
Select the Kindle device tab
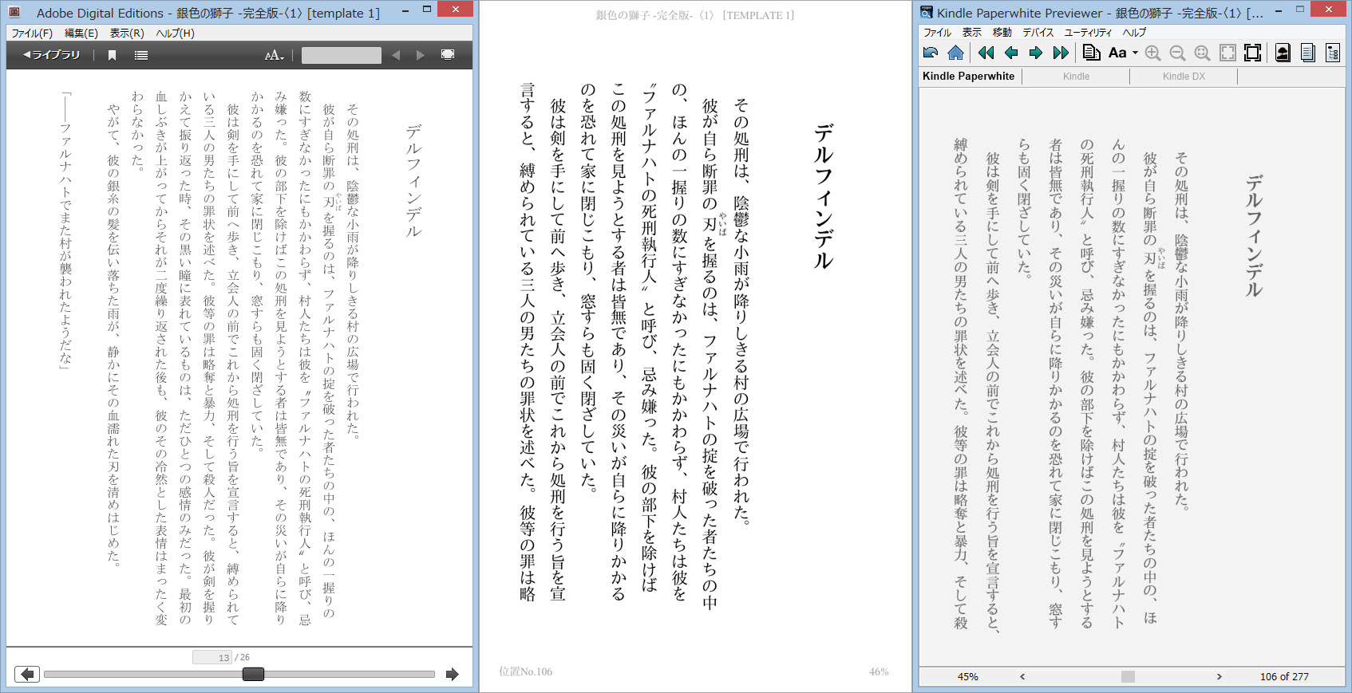pos(1076,77)
